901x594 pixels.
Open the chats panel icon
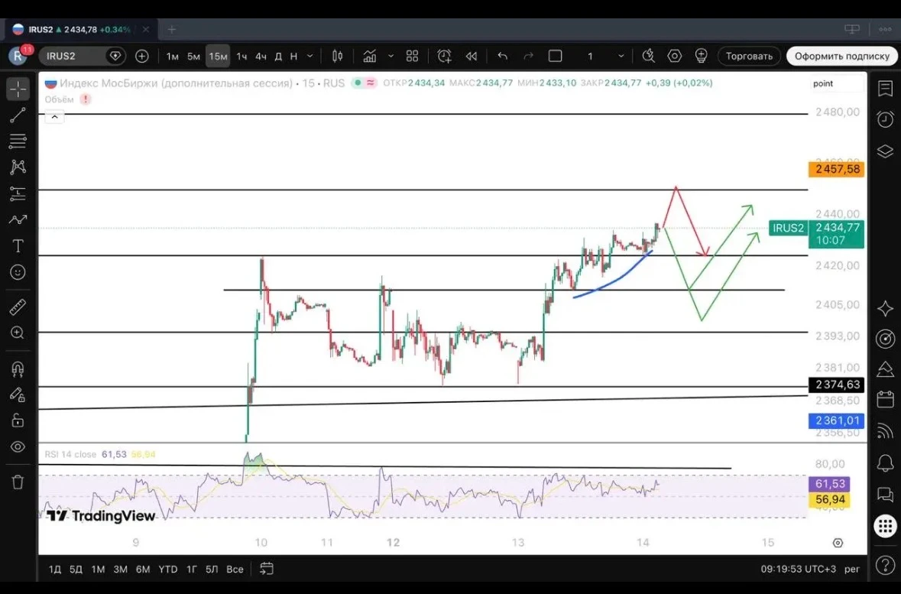(885, 494)
